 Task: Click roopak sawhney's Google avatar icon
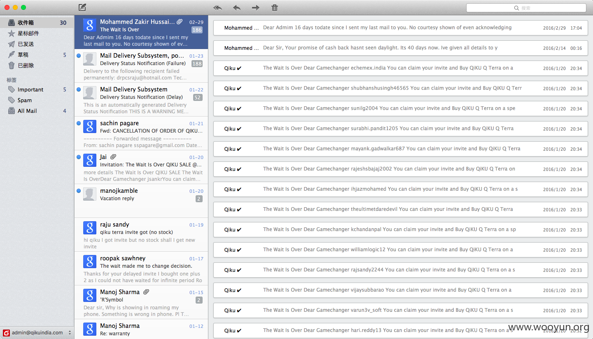click(90, 262)
